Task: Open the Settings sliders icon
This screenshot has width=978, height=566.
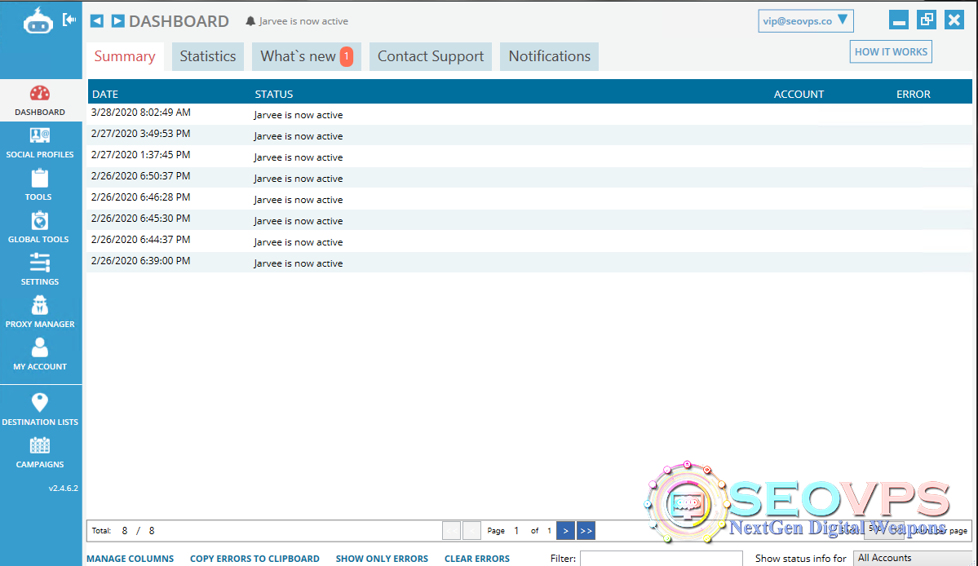Action: point(40,263)
